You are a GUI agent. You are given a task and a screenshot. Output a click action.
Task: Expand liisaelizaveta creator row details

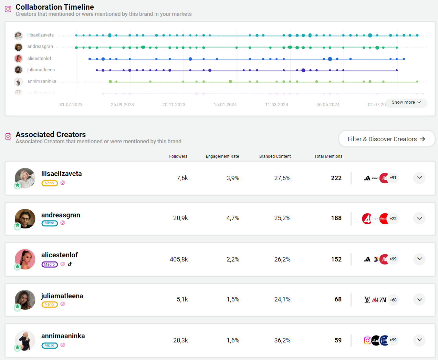[419, 178]
